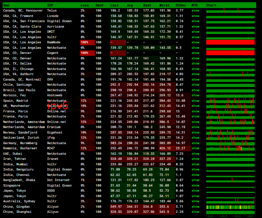This screenshot has width=262, height=218.
Task: Click the 100% loss cell for RamNode
Action: click(87, 42)
